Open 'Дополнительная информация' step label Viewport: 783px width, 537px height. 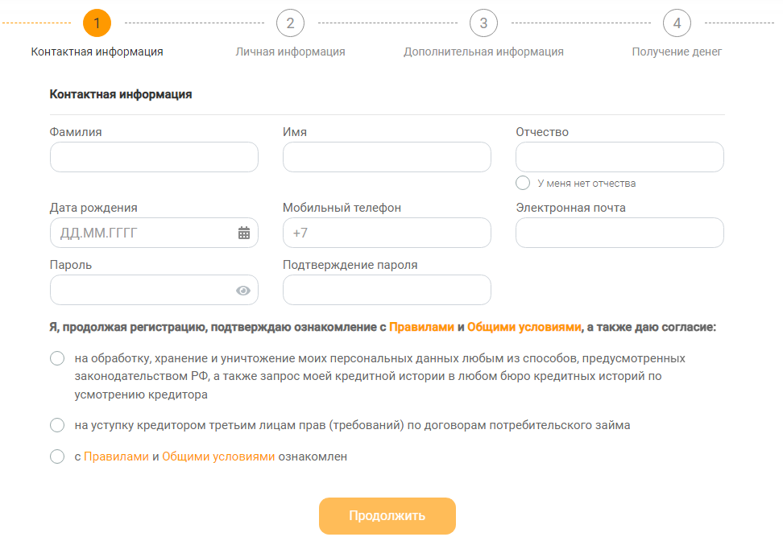pos(483,52)
